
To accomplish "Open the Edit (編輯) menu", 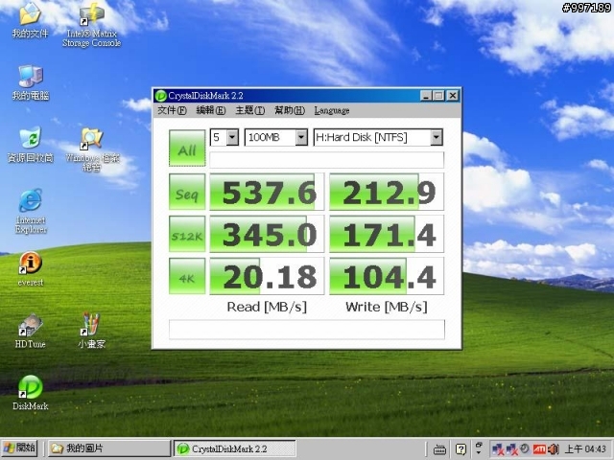I will click(x=211, y=111).
